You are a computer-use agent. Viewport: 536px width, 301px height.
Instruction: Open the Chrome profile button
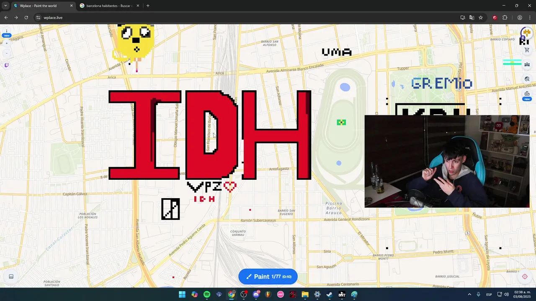point(520,18)
